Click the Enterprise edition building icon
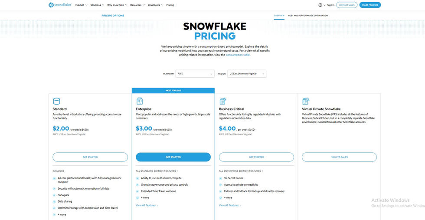 pos(140,101)
